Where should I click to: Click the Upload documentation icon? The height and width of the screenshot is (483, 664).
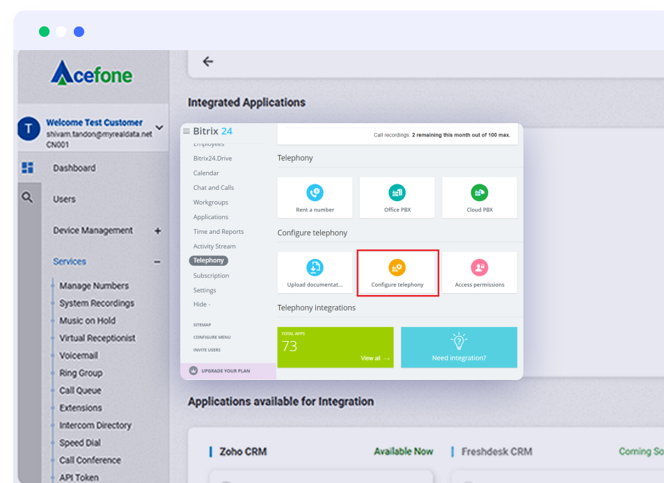point(315,267)
